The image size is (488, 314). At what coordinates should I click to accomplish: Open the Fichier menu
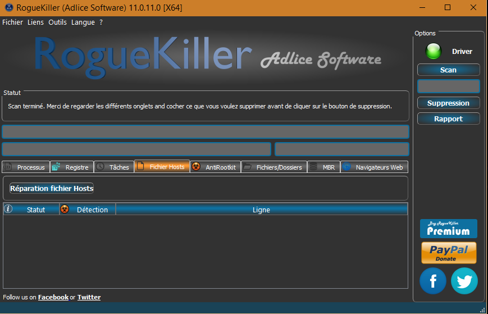12,22
